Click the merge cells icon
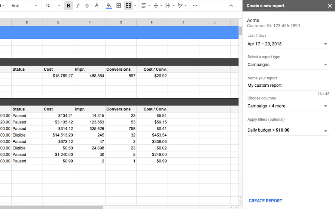Viewport: 335px width, 209px height. tap(128, 6)
